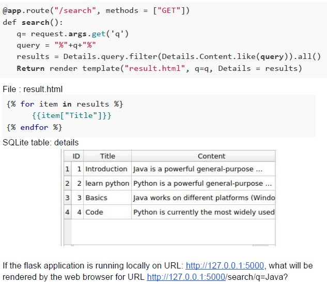
Task: Select row header 3 of details table
Action: (68, 198)
